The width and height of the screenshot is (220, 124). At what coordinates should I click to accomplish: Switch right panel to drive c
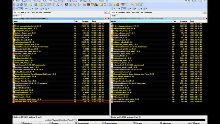(x=118, y=9)
